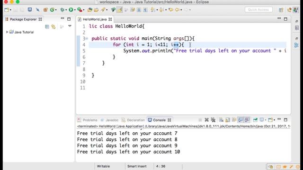This screenshot has width=303, height=170.
Task: Click the Open Console monitor toolbar icon
Action: [x=30, y=9]
